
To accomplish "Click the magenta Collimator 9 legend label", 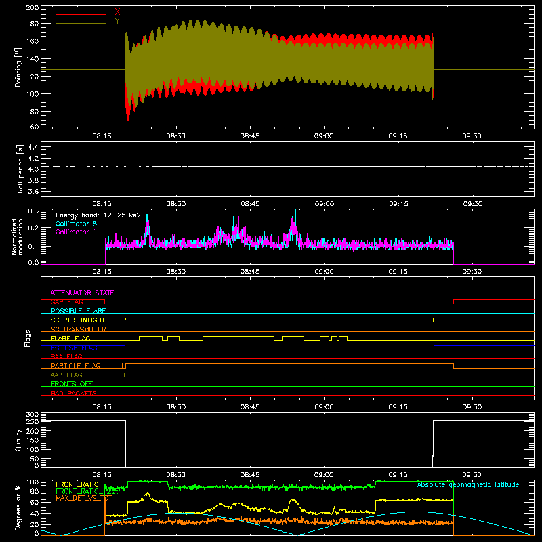I will tap(76, 232).
